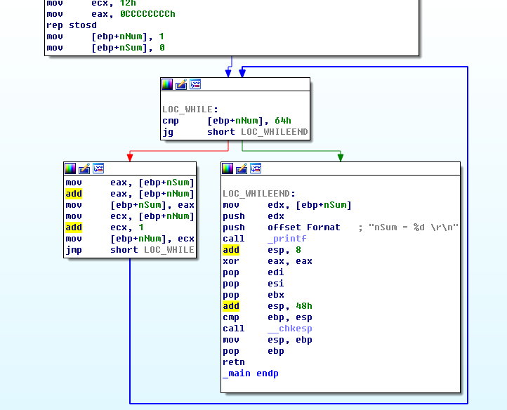Click the edit pencil icon on LOC_WHILE block
The image size is (507, 410).
[x=181, y=84]
